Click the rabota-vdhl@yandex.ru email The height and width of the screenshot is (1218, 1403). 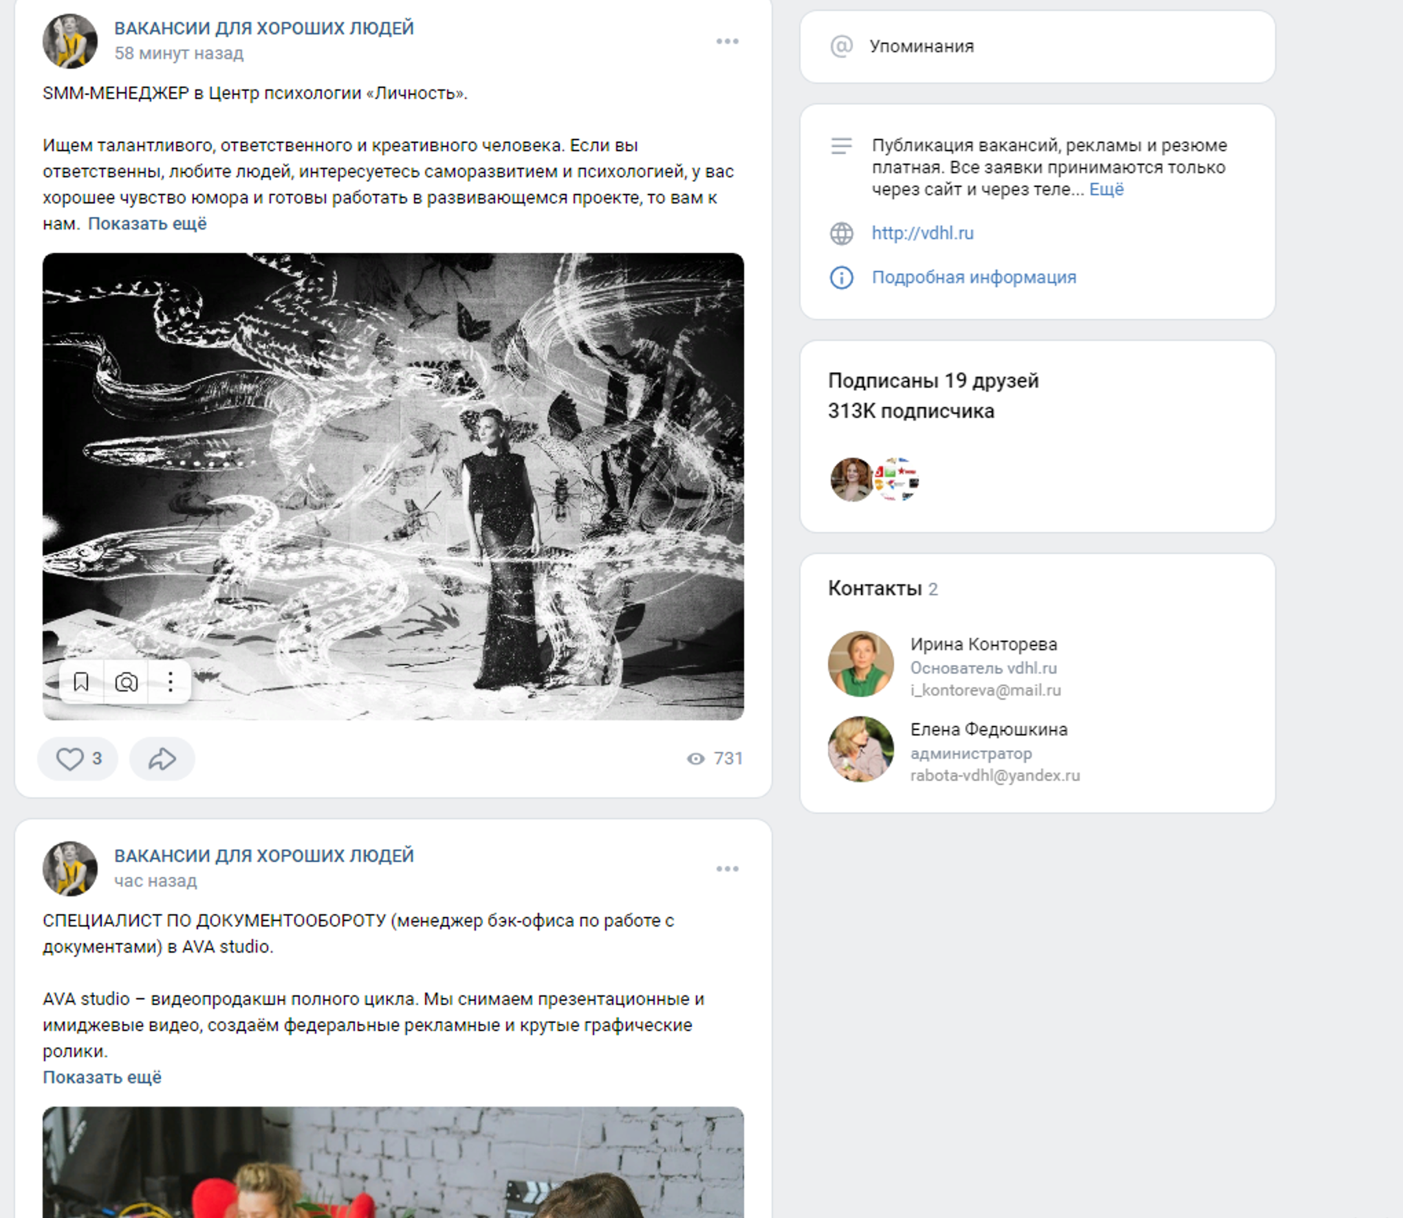995,775
